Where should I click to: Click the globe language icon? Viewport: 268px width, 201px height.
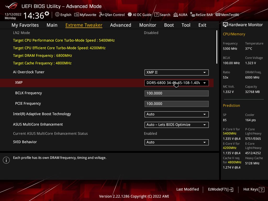click(57, 15)
